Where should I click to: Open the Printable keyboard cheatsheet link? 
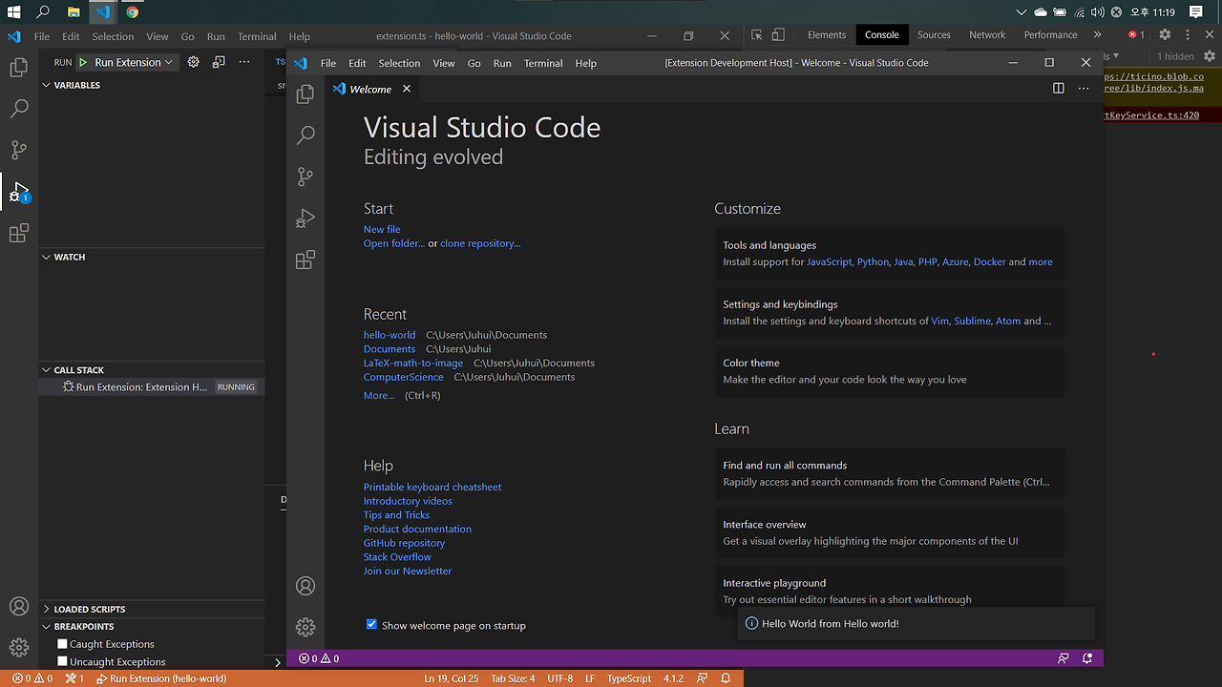click(x=432, y=487)
